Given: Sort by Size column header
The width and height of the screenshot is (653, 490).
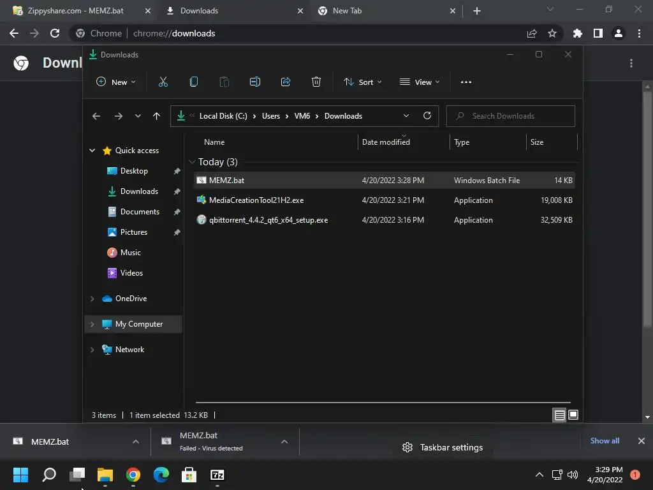Looking at the screenshot, I should tap(537, 142).
